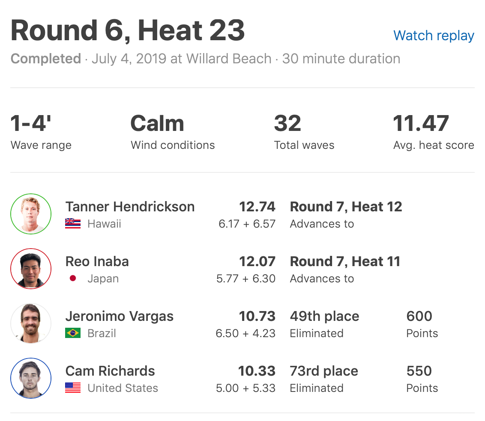Click the name Reo Inaba
The image size is (485, 421).
pyautogui.click(x=97, y=262)
